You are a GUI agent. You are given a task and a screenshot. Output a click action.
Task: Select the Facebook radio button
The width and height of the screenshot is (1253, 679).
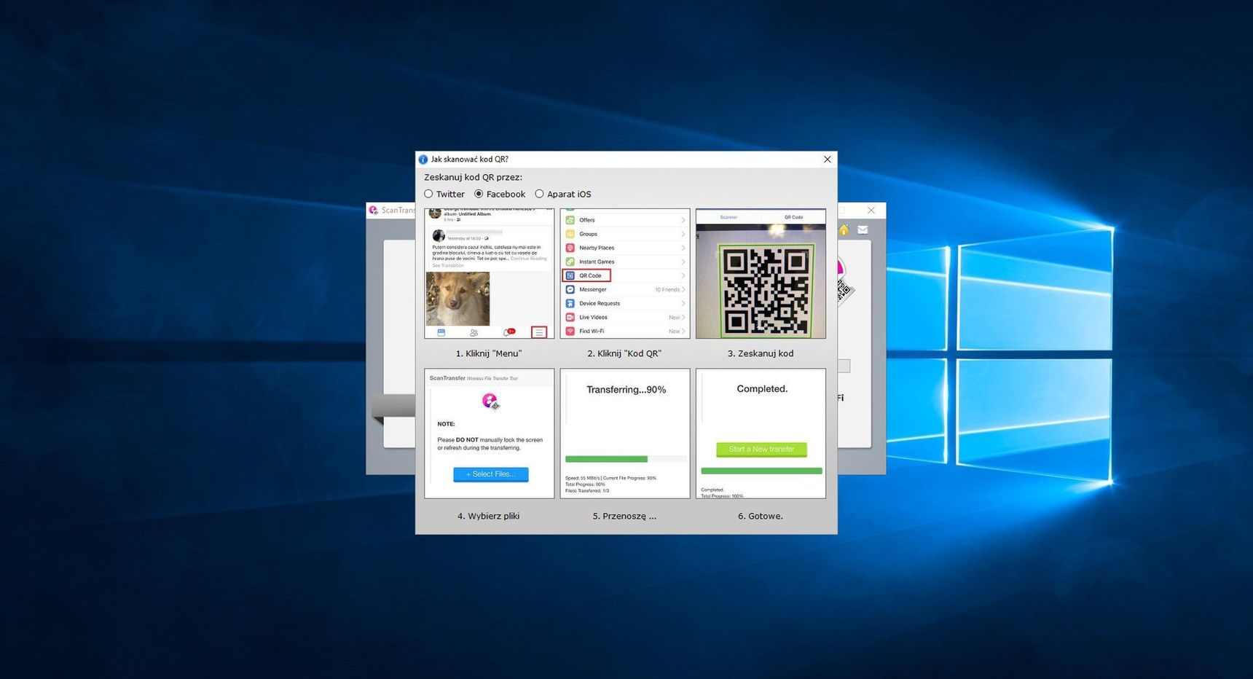click(x=479, y=194)
